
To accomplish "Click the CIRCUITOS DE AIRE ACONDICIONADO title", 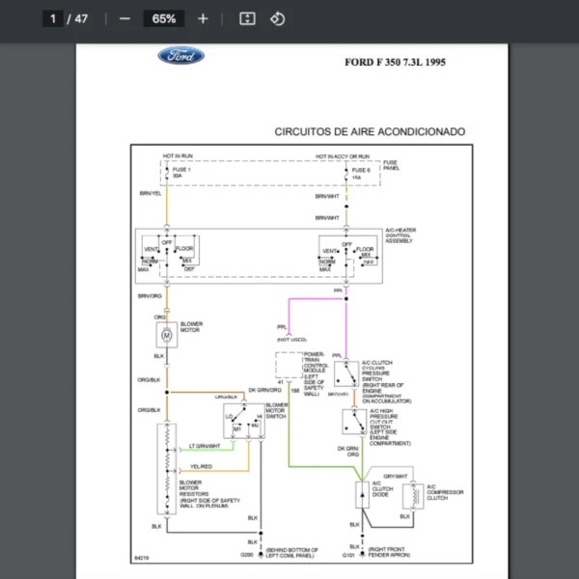I will click(370, 131).
